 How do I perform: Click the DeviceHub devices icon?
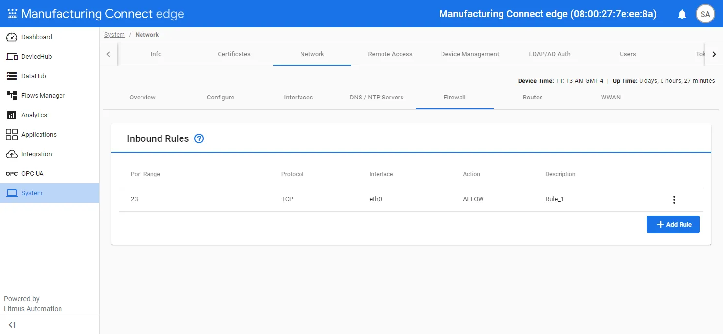point(12,57)
